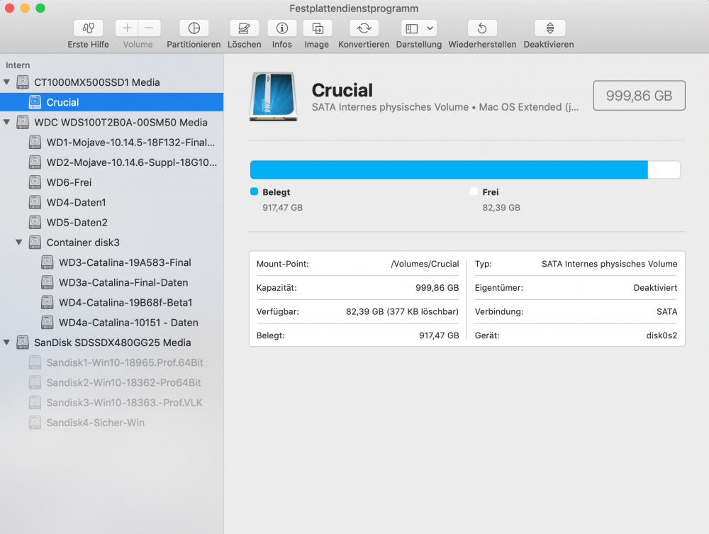Click the blue Belegt legend swatch

click(254, 191)
